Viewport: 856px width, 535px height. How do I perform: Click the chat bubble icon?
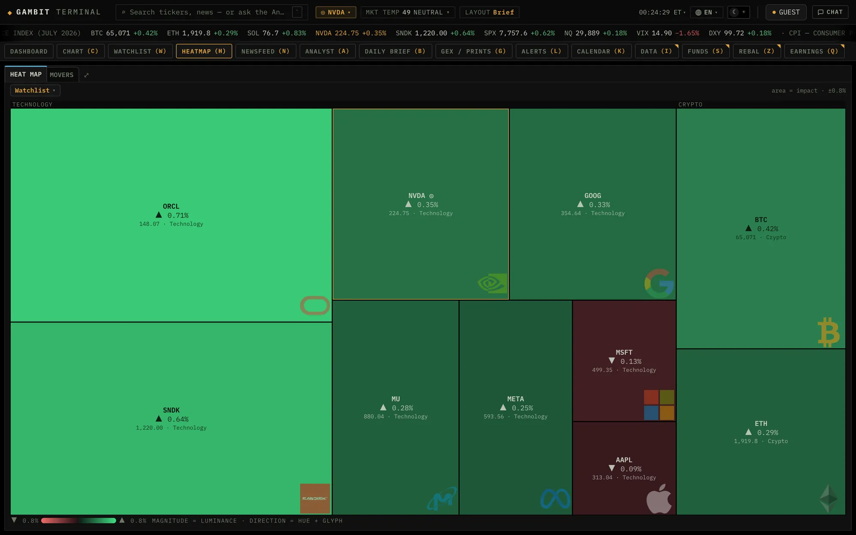(x=820, y=12)
